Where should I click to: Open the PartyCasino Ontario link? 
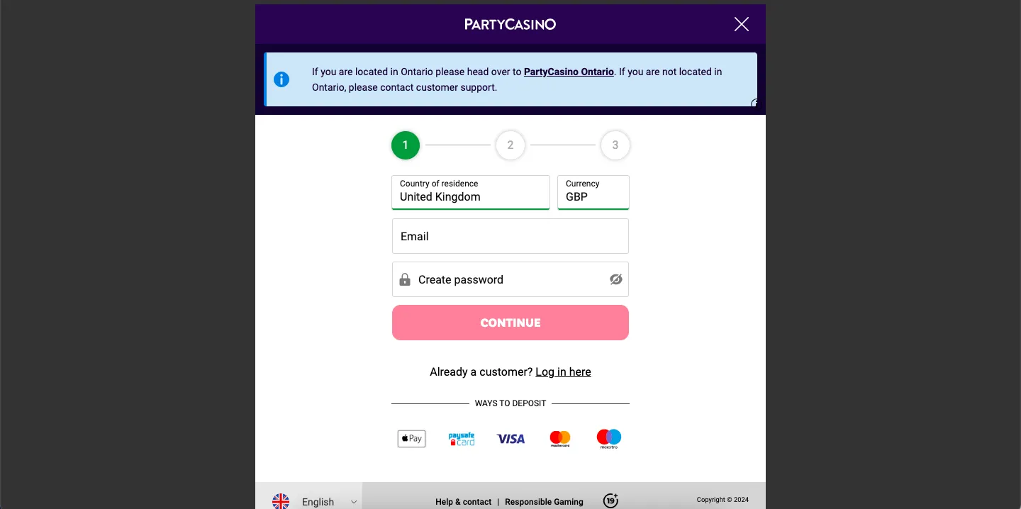tap(569, 72)
